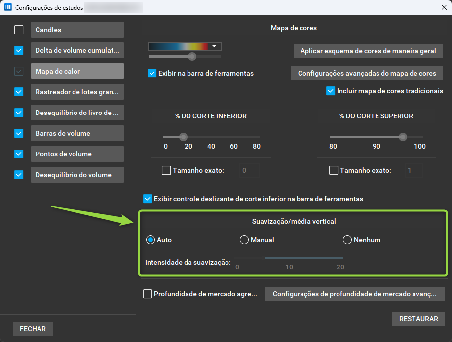Open the Mapa de calor study settings
452x342 pixels.
coord(77,71)
